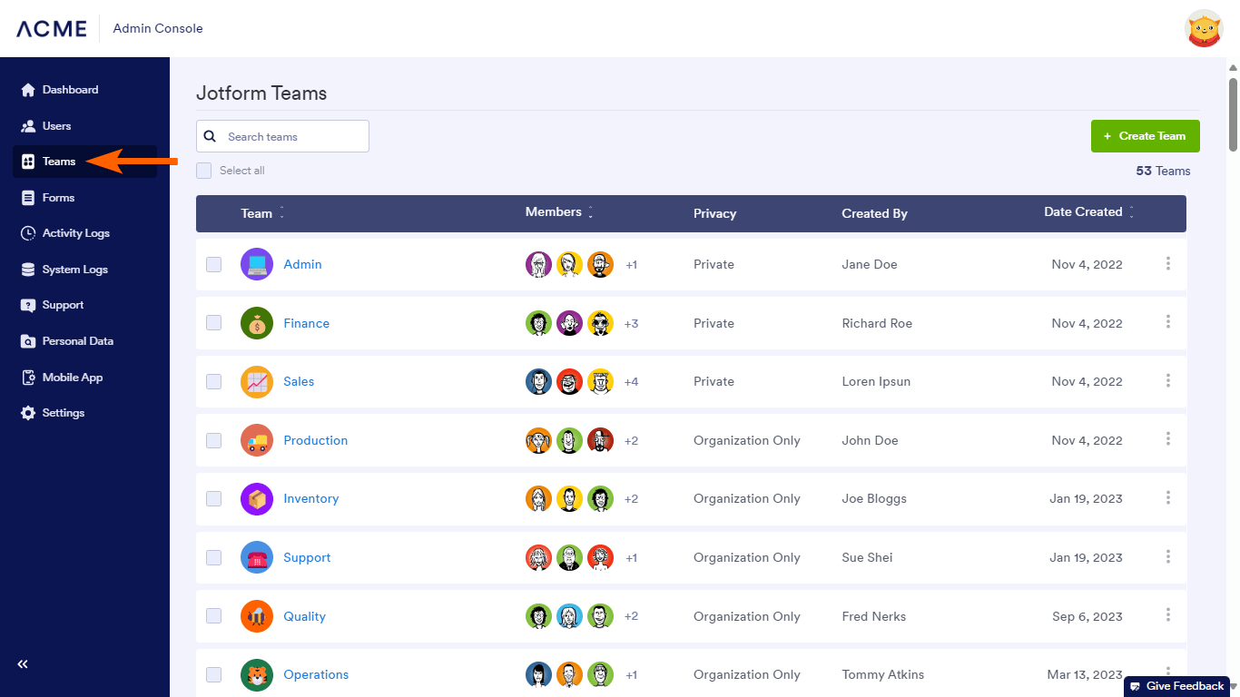Open the Production row three-dot menu
Image resolution: width=1240 pixels, height=697 pixels.
pyautogui.click(x=1168, y=439)
